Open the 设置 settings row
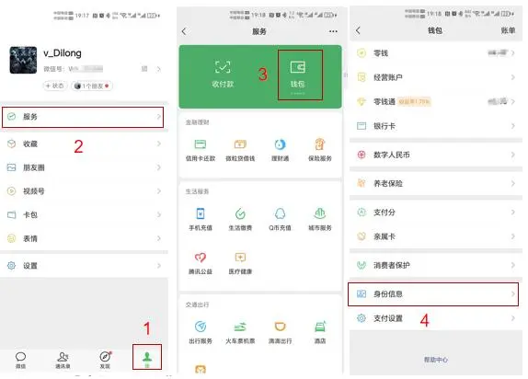This screenshot has height=379, width=528. [84, 266]
